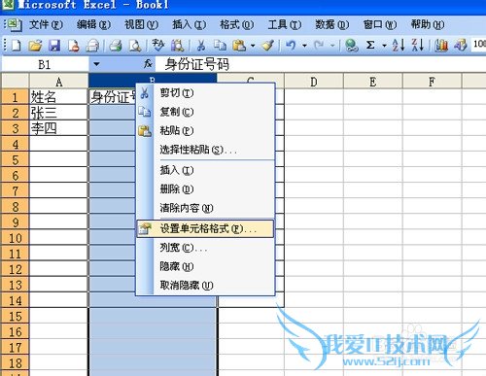Open Print Preview magnifier icon
Image resolution: width=486 pixels, height=376 pixels.
click(x=135, y=46)
